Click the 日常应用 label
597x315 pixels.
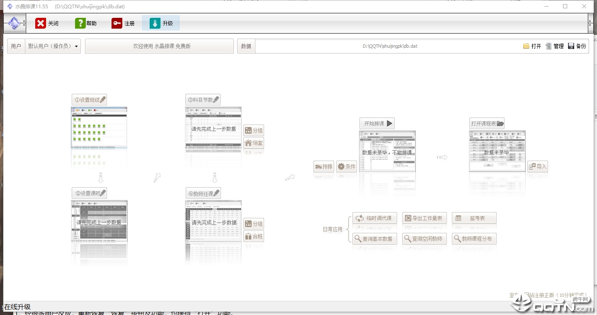pos(333,229)
